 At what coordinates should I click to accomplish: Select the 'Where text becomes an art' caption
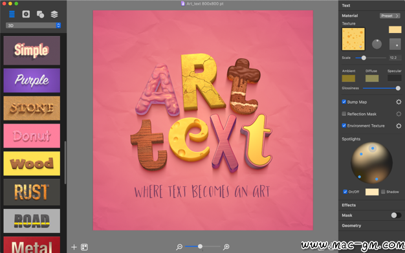click(x=202, y=192)
